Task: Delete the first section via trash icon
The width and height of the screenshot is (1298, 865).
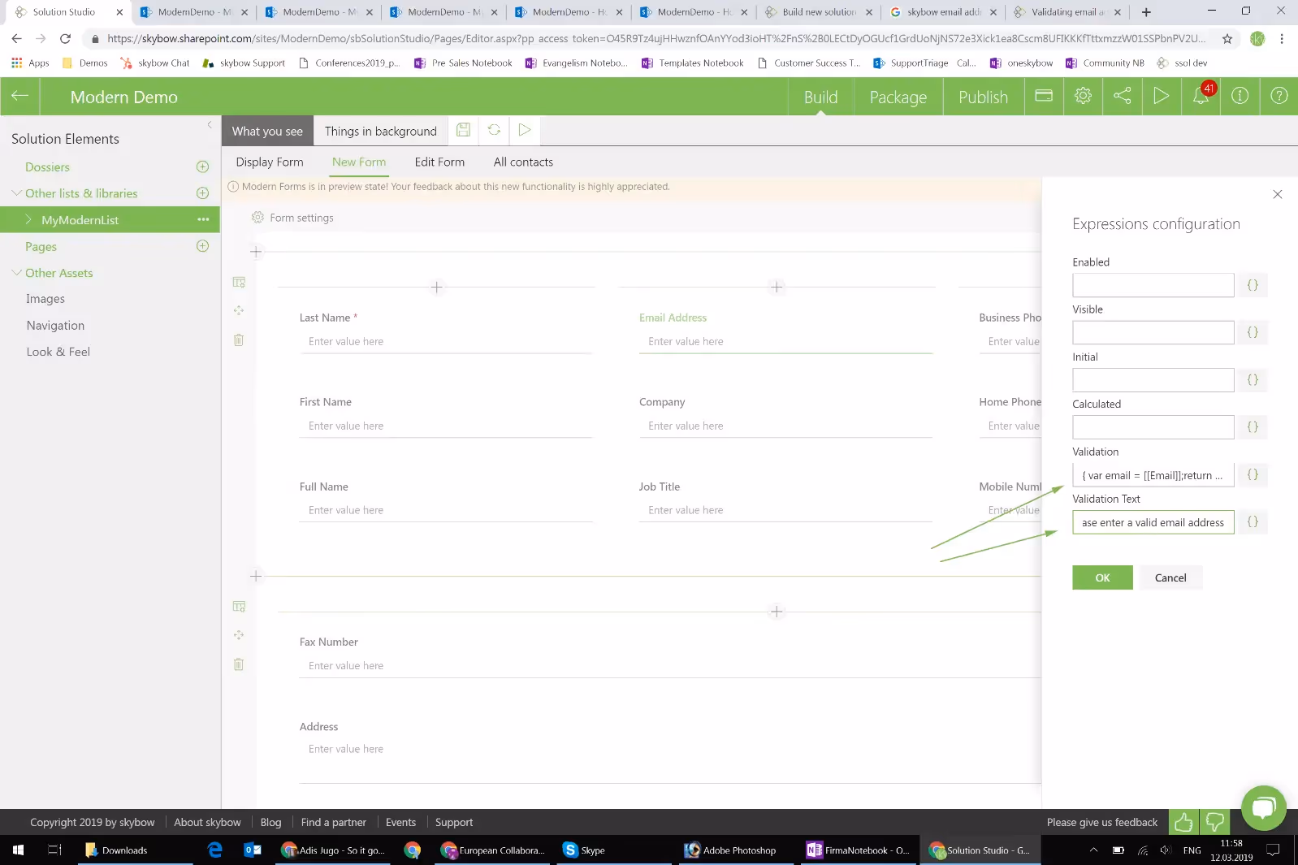Action: click(239, 340)
